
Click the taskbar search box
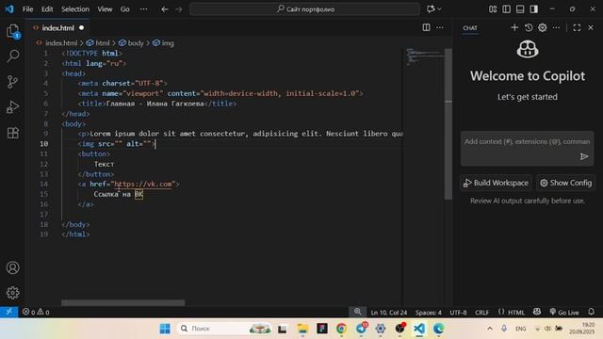(225, 329)
